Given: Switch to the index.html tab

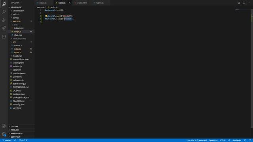Looking at the screenshot, I should coord(82,3).
